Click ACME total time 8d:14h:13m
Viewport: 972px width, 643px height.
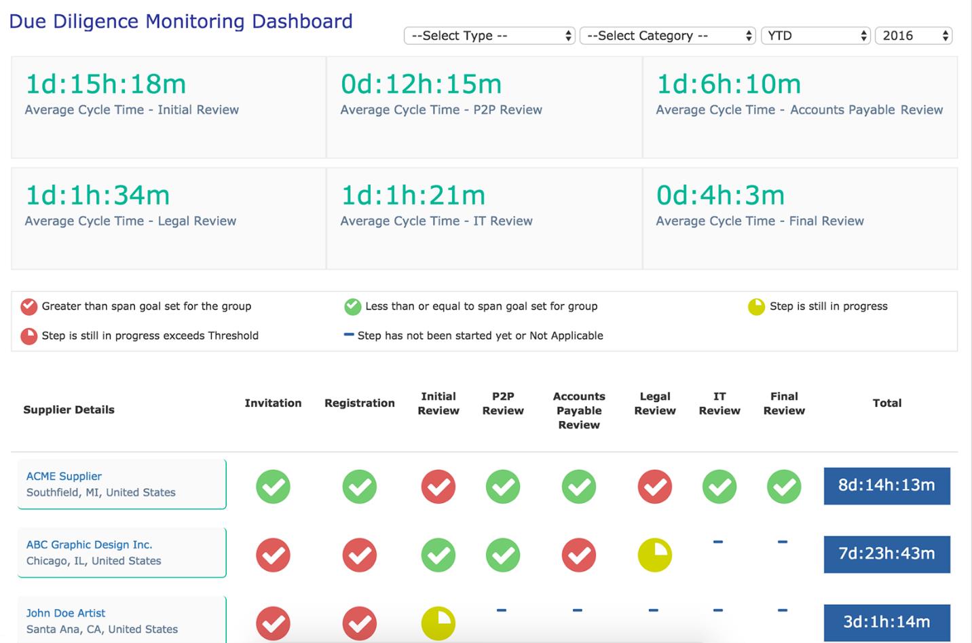[886, 485]
